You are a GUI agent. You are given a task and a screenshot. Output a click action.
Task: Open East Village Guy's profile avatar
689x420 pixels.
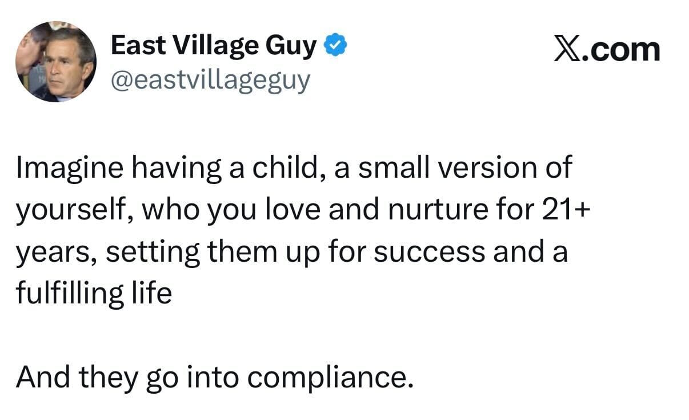coord(55,62)
